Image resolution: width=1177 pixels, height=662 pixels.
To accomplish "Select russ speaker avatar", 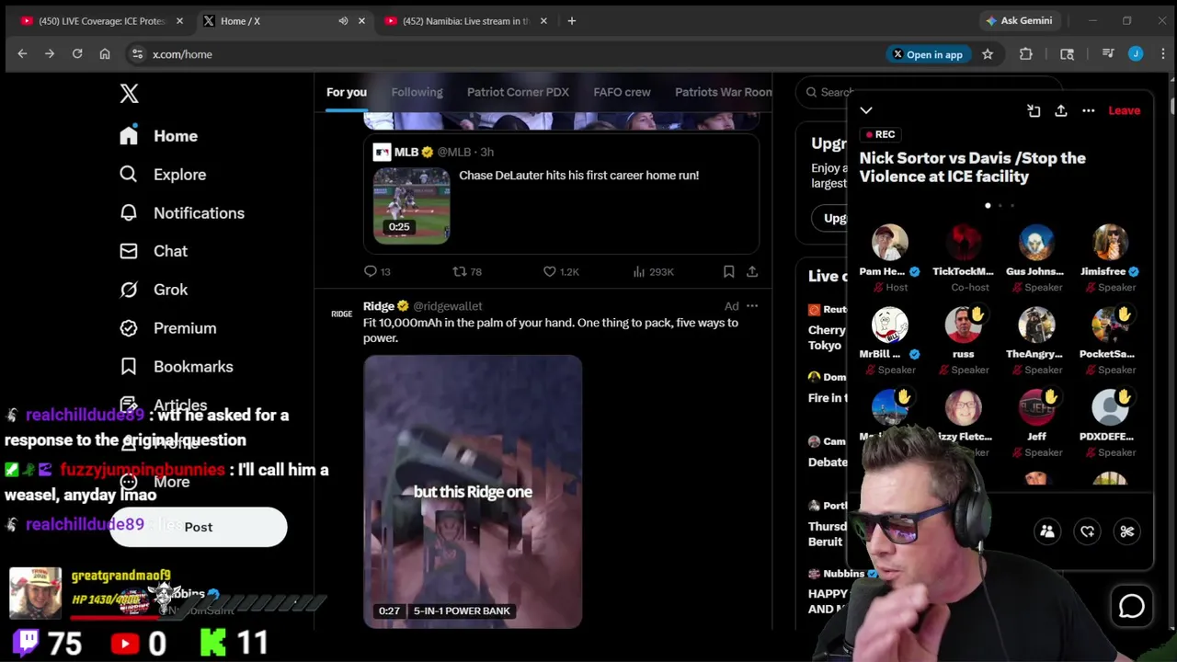I will (963, 325).
